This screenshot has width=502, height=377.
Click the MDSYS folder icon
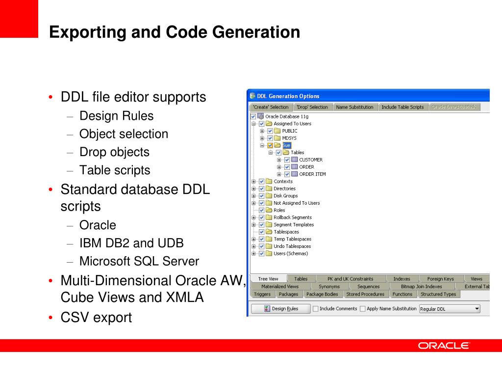click(x=277, y=138)
